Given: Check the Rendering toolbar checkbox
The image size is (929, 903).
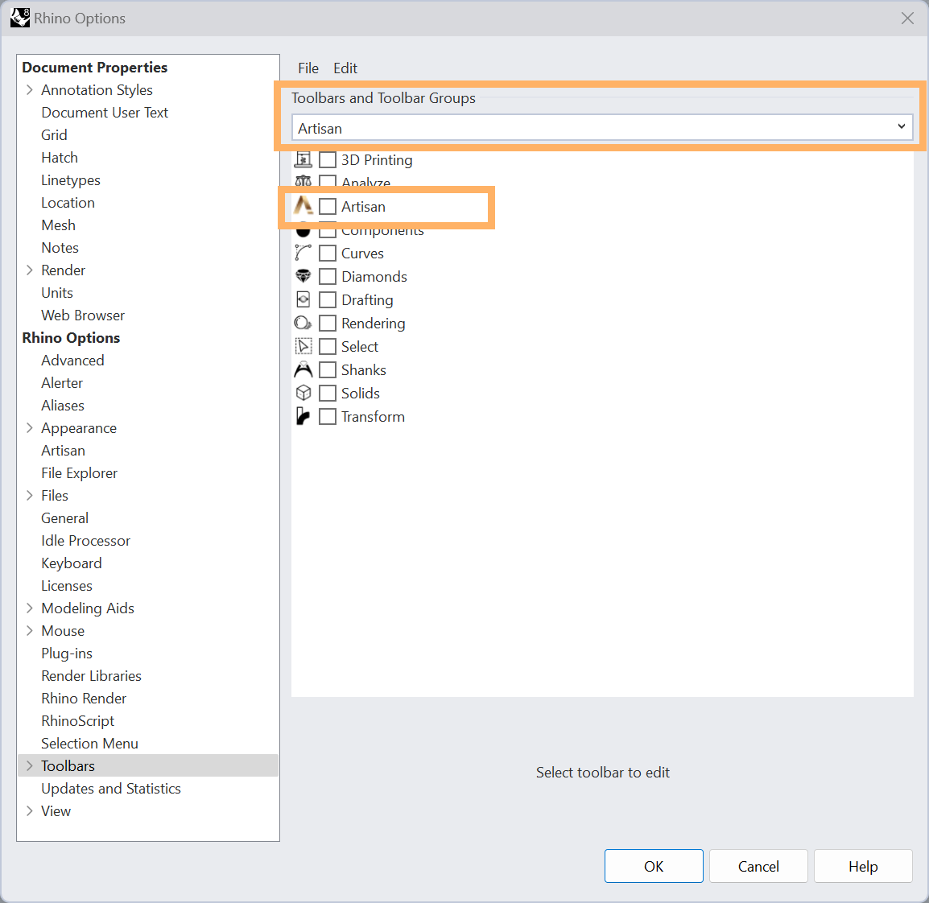Looking at the screenshot, I should (x=328, y=323).
